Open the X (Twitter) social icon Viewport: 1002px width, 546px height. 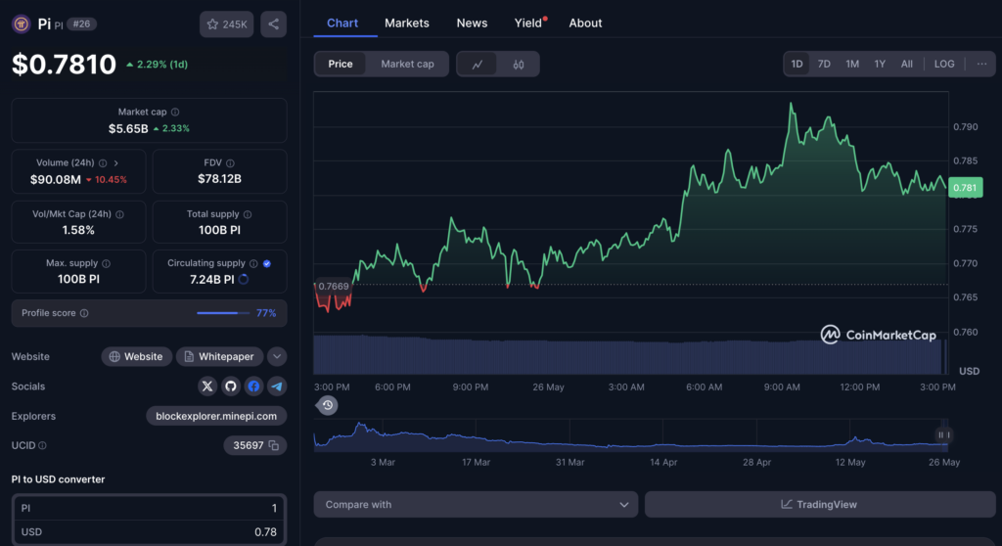coord(207,387)
